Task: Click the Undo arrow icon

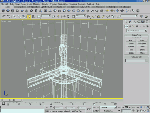Action: coord(4,16)
